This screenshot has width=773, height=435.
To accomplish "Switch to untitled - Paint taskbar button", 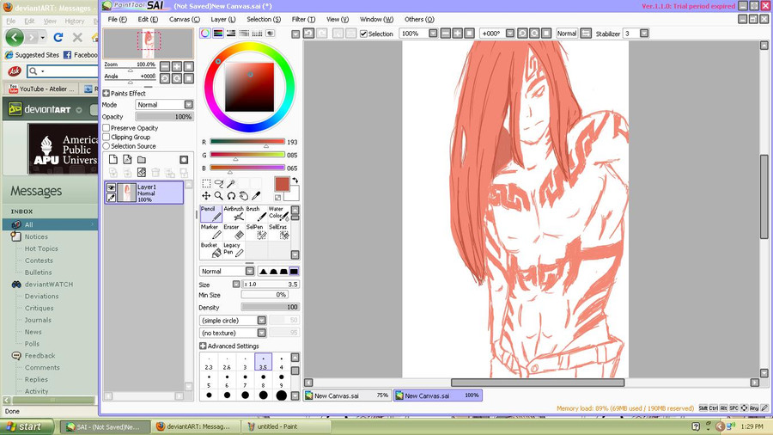I will [285, 426].
